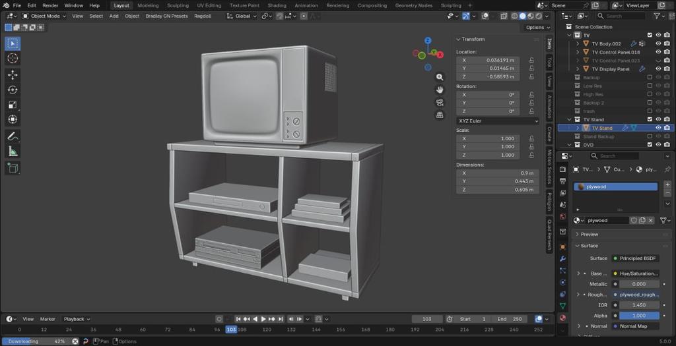Click the Normal Map button
The image size is (676, 346).
[636, 326]
